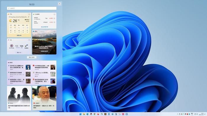The height and width of the screenshot is (116, 207).
Task: Open the red app icon on the taskbar
Action: pyautogui.click(x=123, y=114)
